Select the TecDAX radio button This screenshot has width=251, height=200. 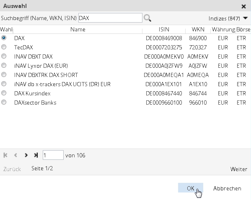(4, 47)
